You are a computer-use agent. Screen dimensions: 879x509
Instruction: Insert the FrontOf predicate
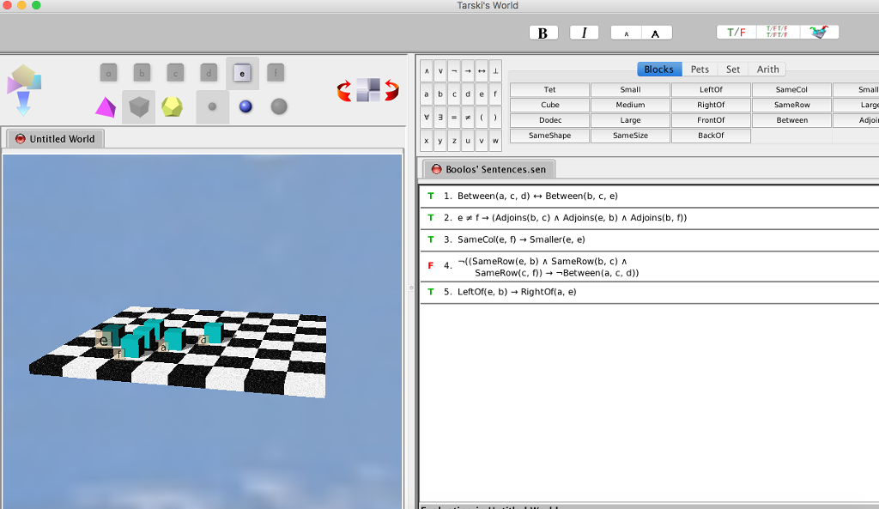pos(711,120)
